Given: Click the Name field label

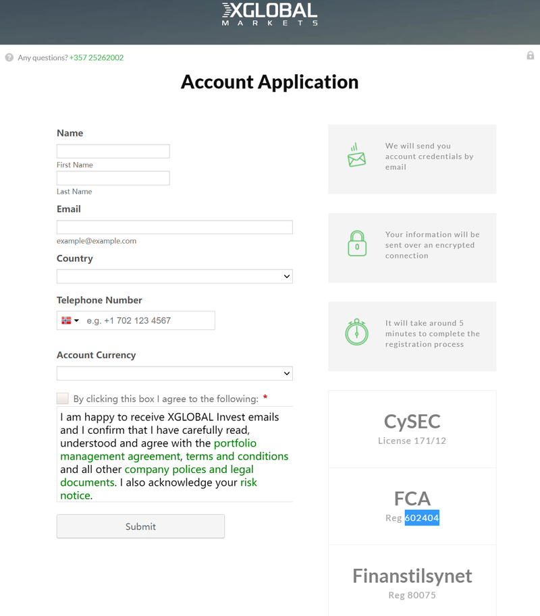Looking at the screenshot, I should 70,133.
